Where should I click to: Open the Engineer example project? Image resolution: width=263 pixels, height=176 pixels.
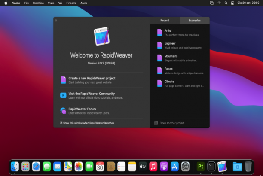[x=180, y=46]
